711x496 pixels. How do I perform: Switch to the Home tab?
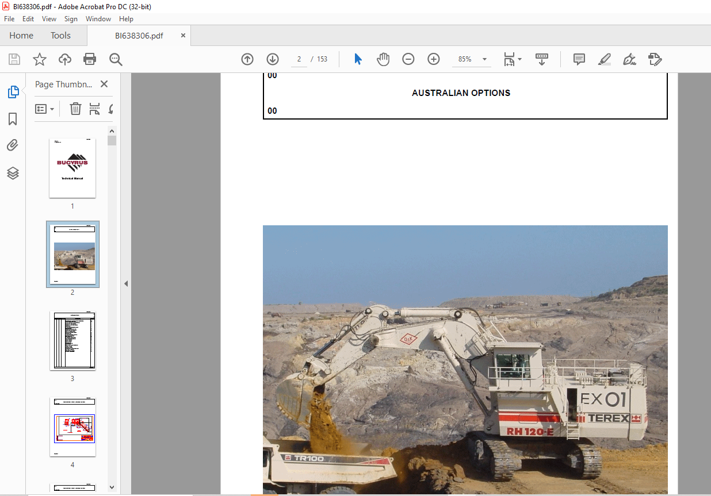tap(21, 36)
